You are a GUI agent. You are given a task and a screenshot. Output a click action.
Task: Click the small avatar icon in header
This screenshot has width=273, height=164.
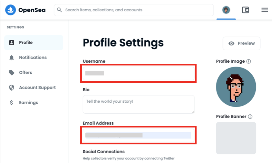click(226, 10)
